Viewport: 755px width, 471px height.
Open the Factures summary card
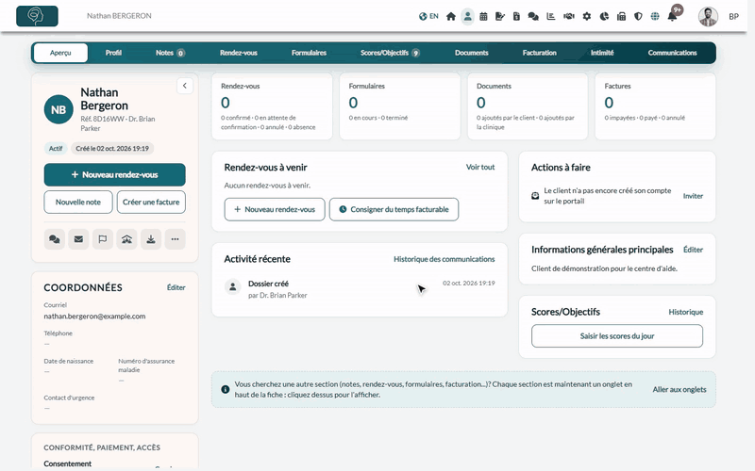click(x=655, y=106)
